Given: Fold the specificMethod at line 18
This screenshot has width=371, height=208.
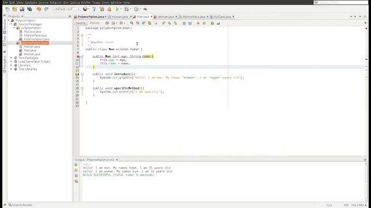Looking at the screenshot, I should point(82,88).
